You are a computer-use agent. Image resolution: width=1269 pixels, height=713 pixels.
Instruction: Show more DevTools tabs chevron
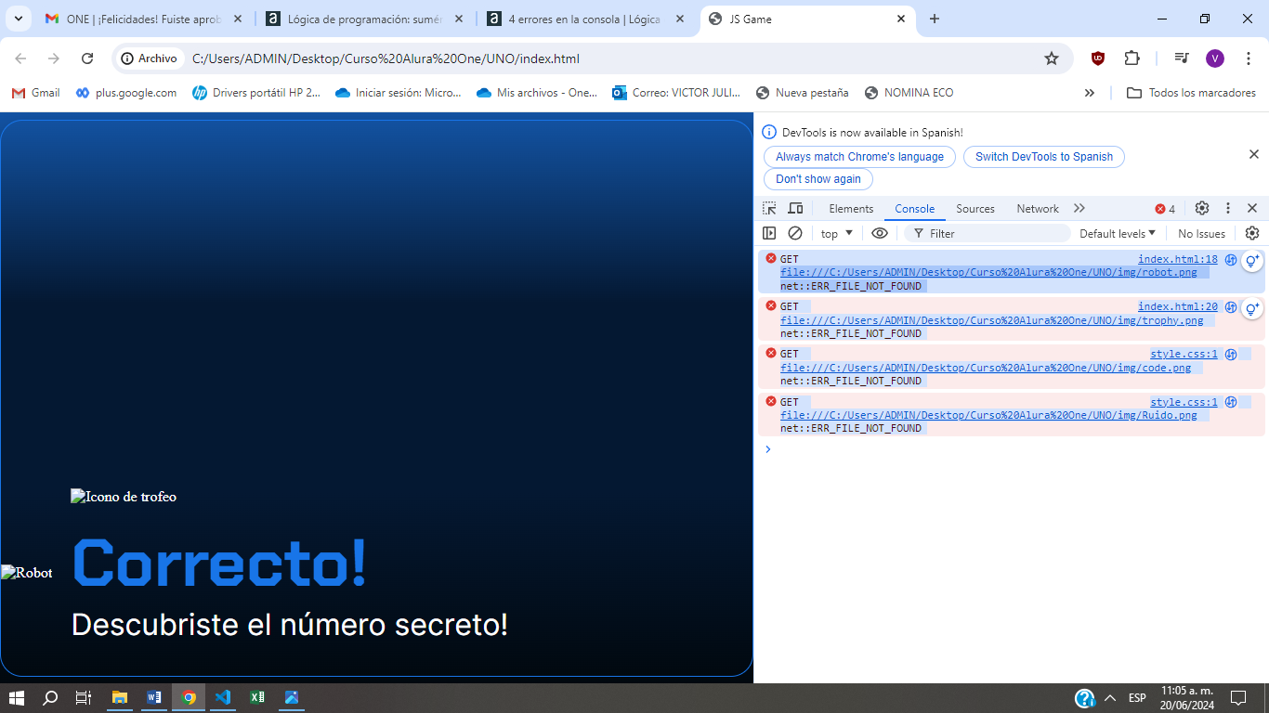tap(1079, 208)
